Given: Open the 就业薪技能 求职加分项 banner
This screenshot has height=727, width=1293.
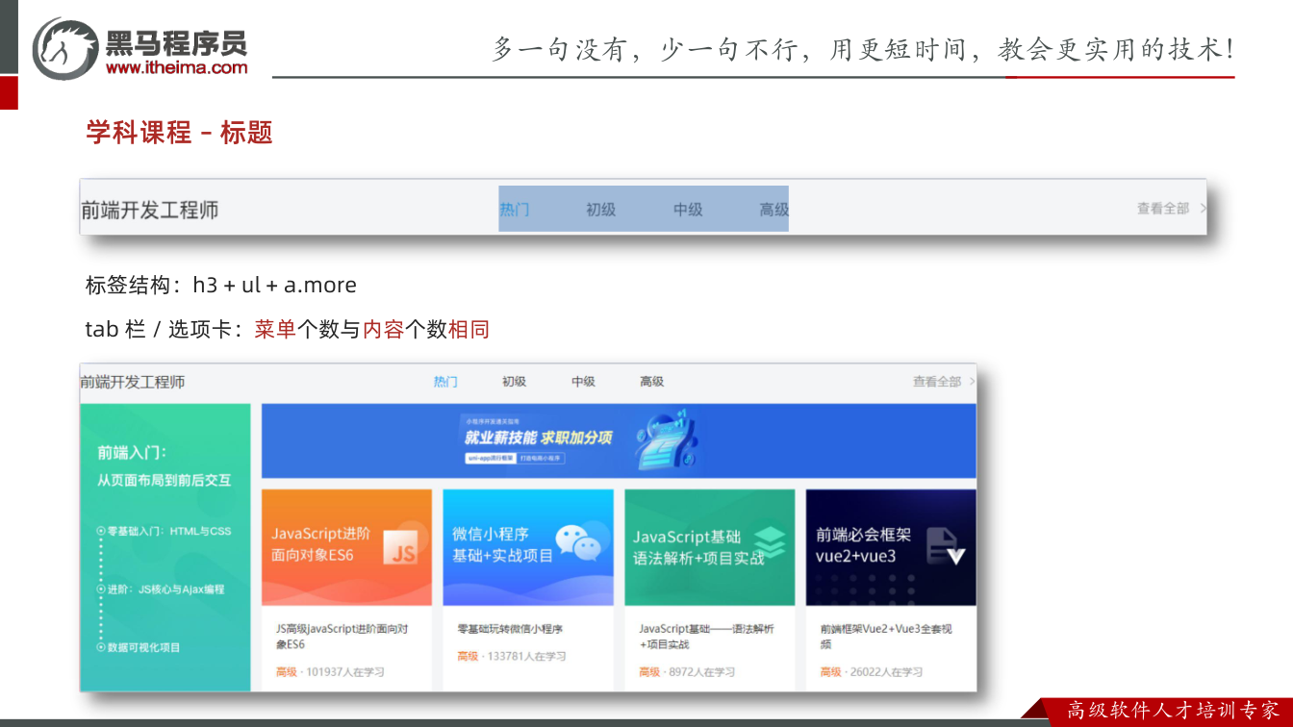Looking at the screenshot, I should pyautogui.click(x=619, y=440).
